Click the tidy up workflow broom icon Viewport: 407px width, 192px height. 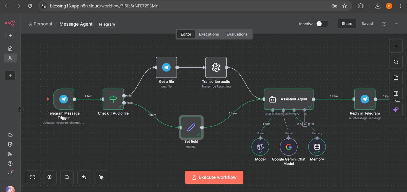pos(101,177)
